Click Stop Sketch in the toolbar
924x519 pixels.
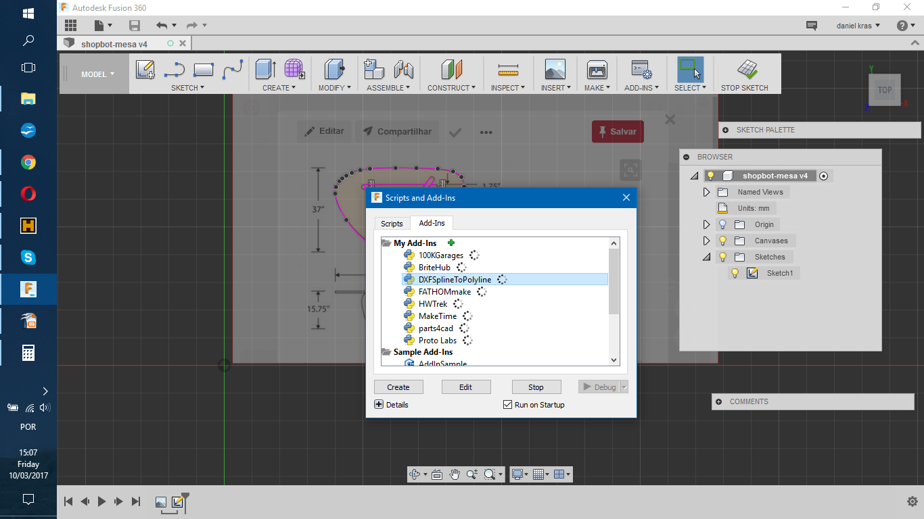tap(745, 74)
